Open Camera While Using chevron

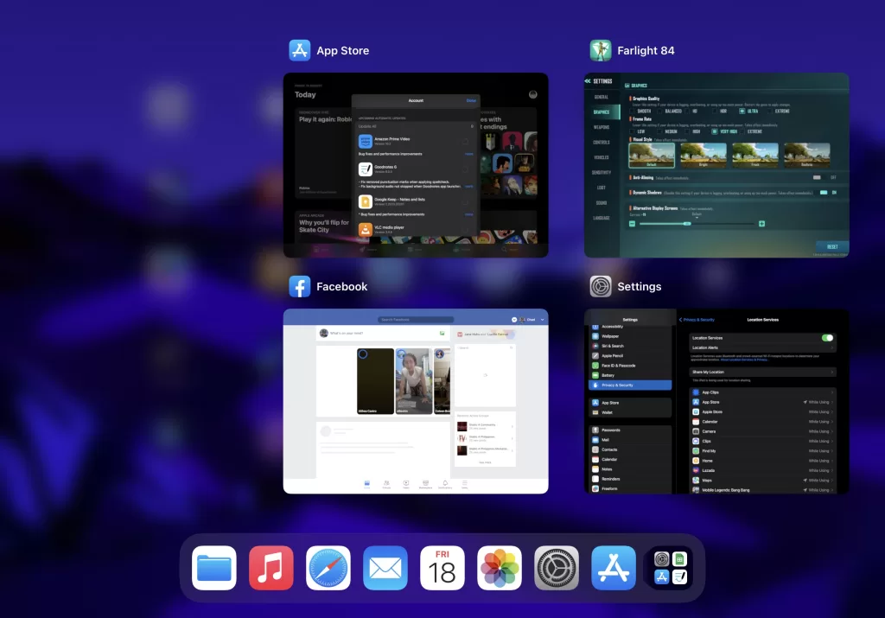pos(831,431)
